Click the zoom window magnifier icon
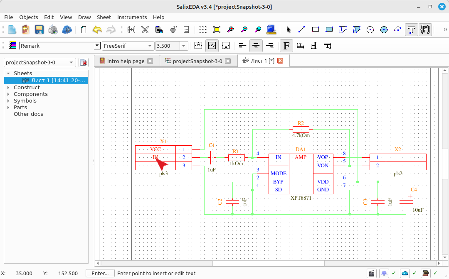 258,29
